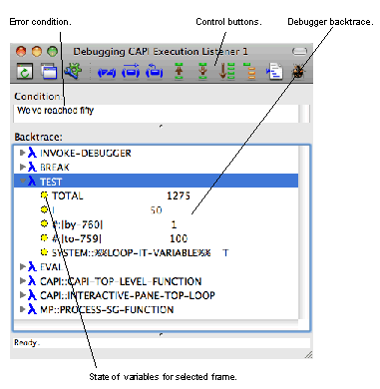Click the value 1275 of TOTAL
This screenshot has width=380, height=389.
pyautogui.click(x=179, y=195)
